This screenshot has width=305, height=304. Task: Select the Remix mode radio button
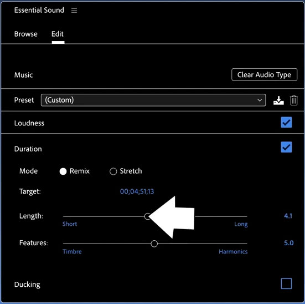tap(63, 171)
